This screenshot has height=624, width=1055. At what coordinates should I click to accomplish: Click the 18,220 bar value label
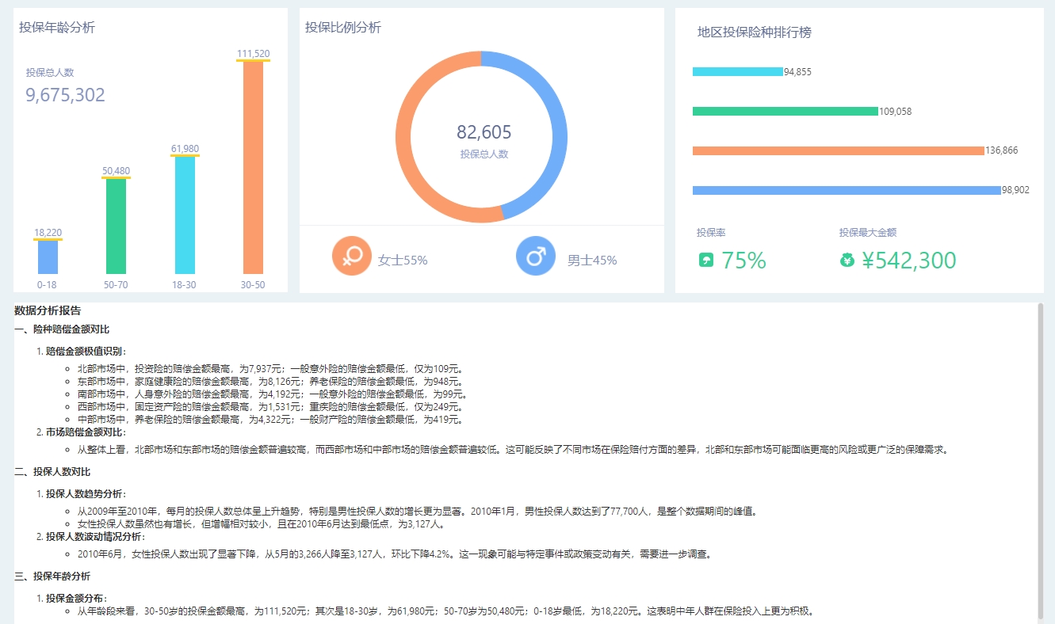tap(48, 233)
